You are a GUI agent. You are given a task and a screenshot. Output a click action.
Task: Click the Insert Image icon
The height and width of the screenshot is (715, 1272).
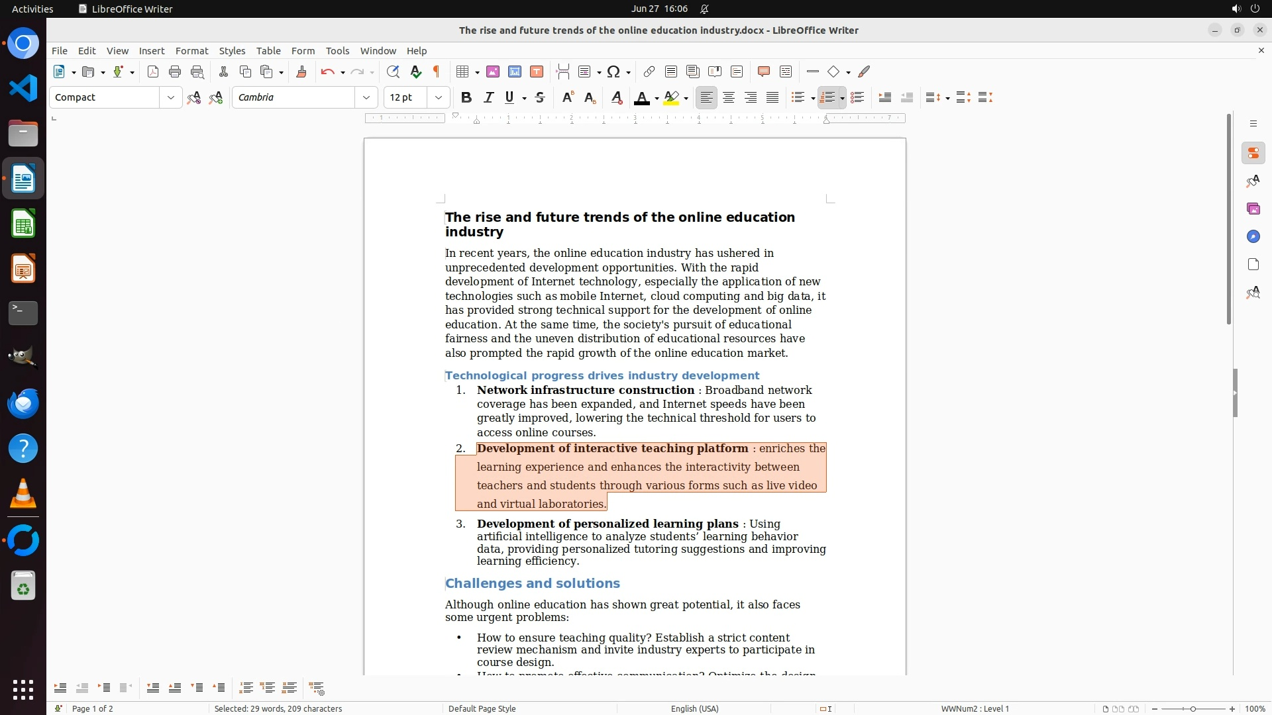[x=492, y=71]
